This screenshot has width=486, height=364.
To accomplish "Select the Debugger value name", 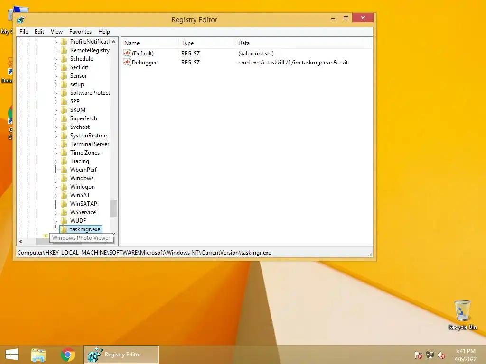I will point(144,63).
